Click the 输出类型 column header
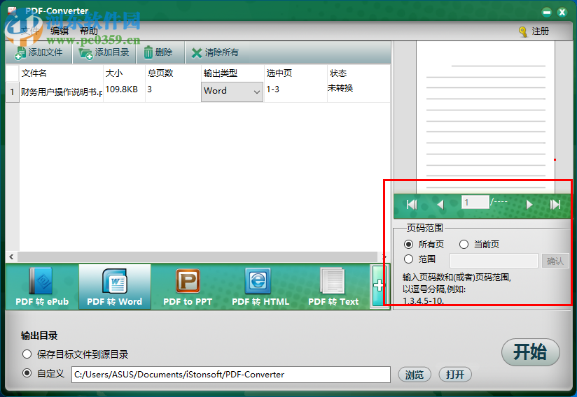This screenshot has height=397, width=577. pos(232,73)
